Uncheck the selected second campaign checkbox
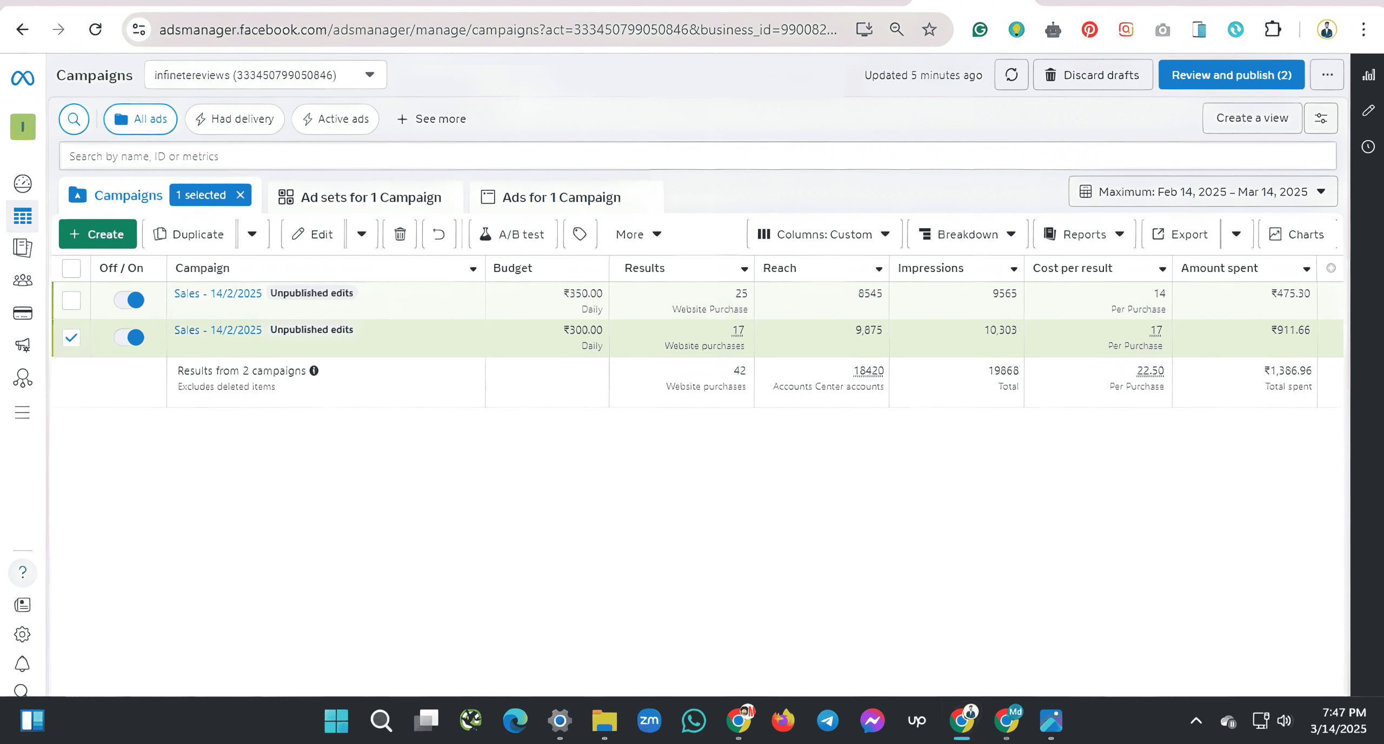Viewport: 1384px width, 744px height. (71, 337)
